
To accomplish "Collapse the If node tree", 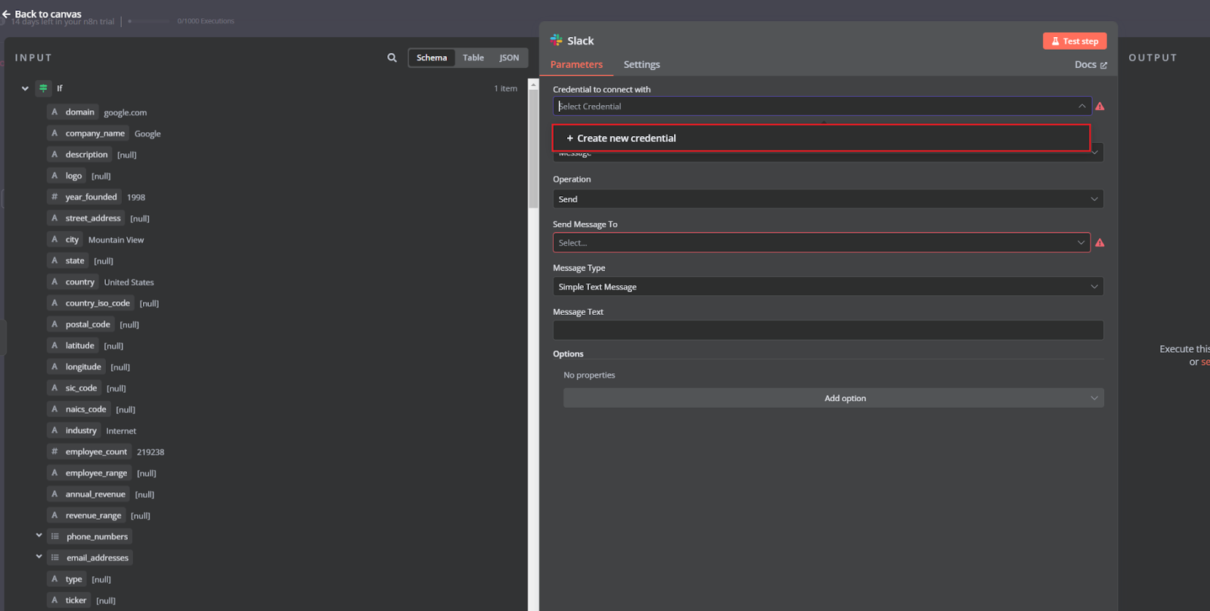I will pyautogui.click(x=25, y=88).
